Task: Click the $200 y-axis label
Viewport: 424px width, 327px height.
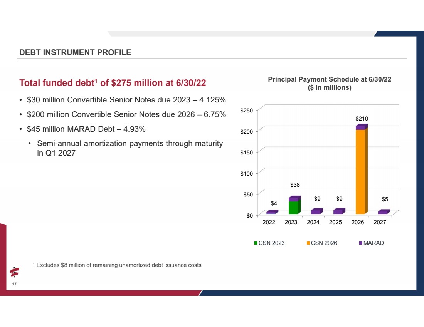Action: 247,132
